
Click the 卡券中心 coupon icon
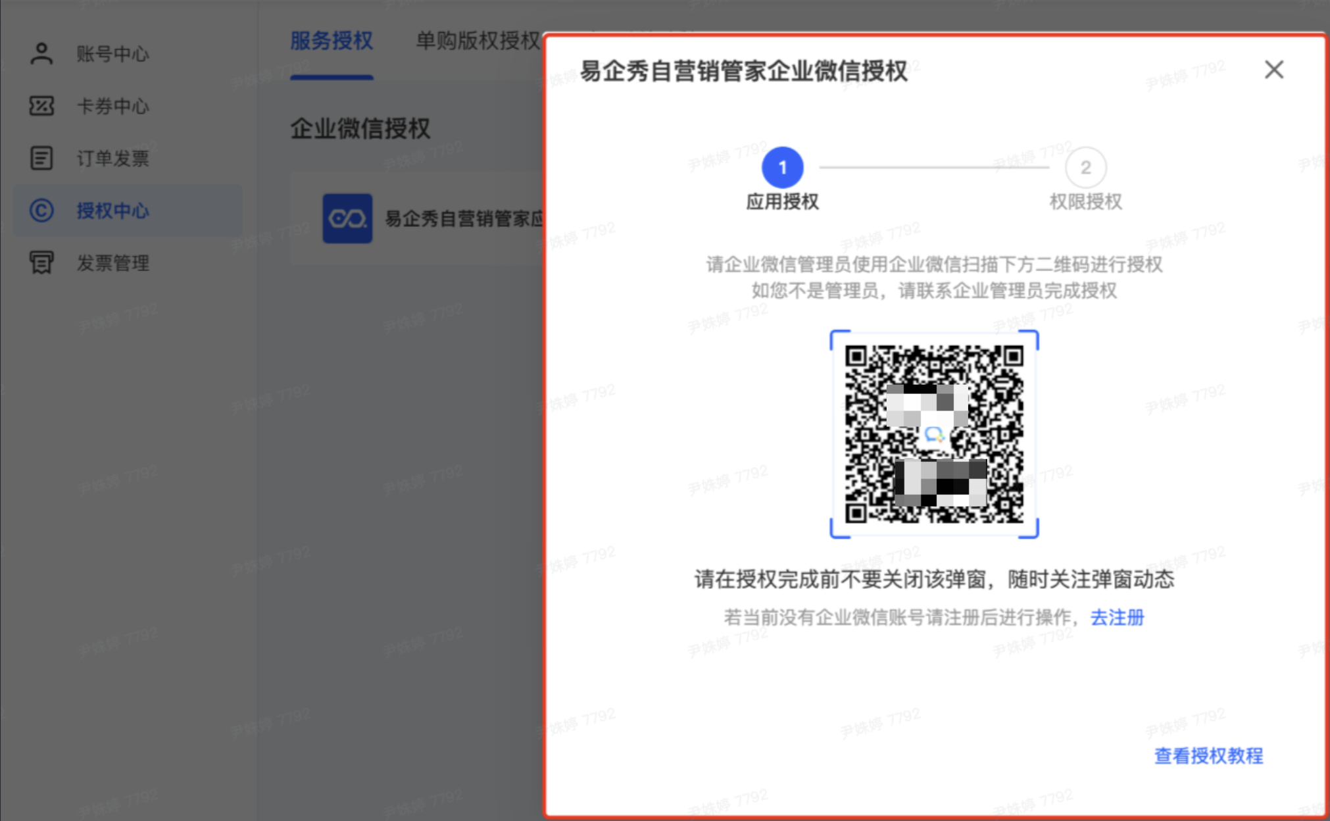[41, 105]
